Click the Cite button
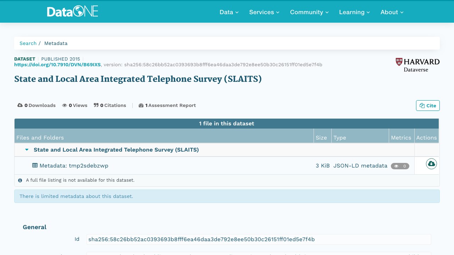This screenshot has height=255, width=454. [x=428, y=106]
